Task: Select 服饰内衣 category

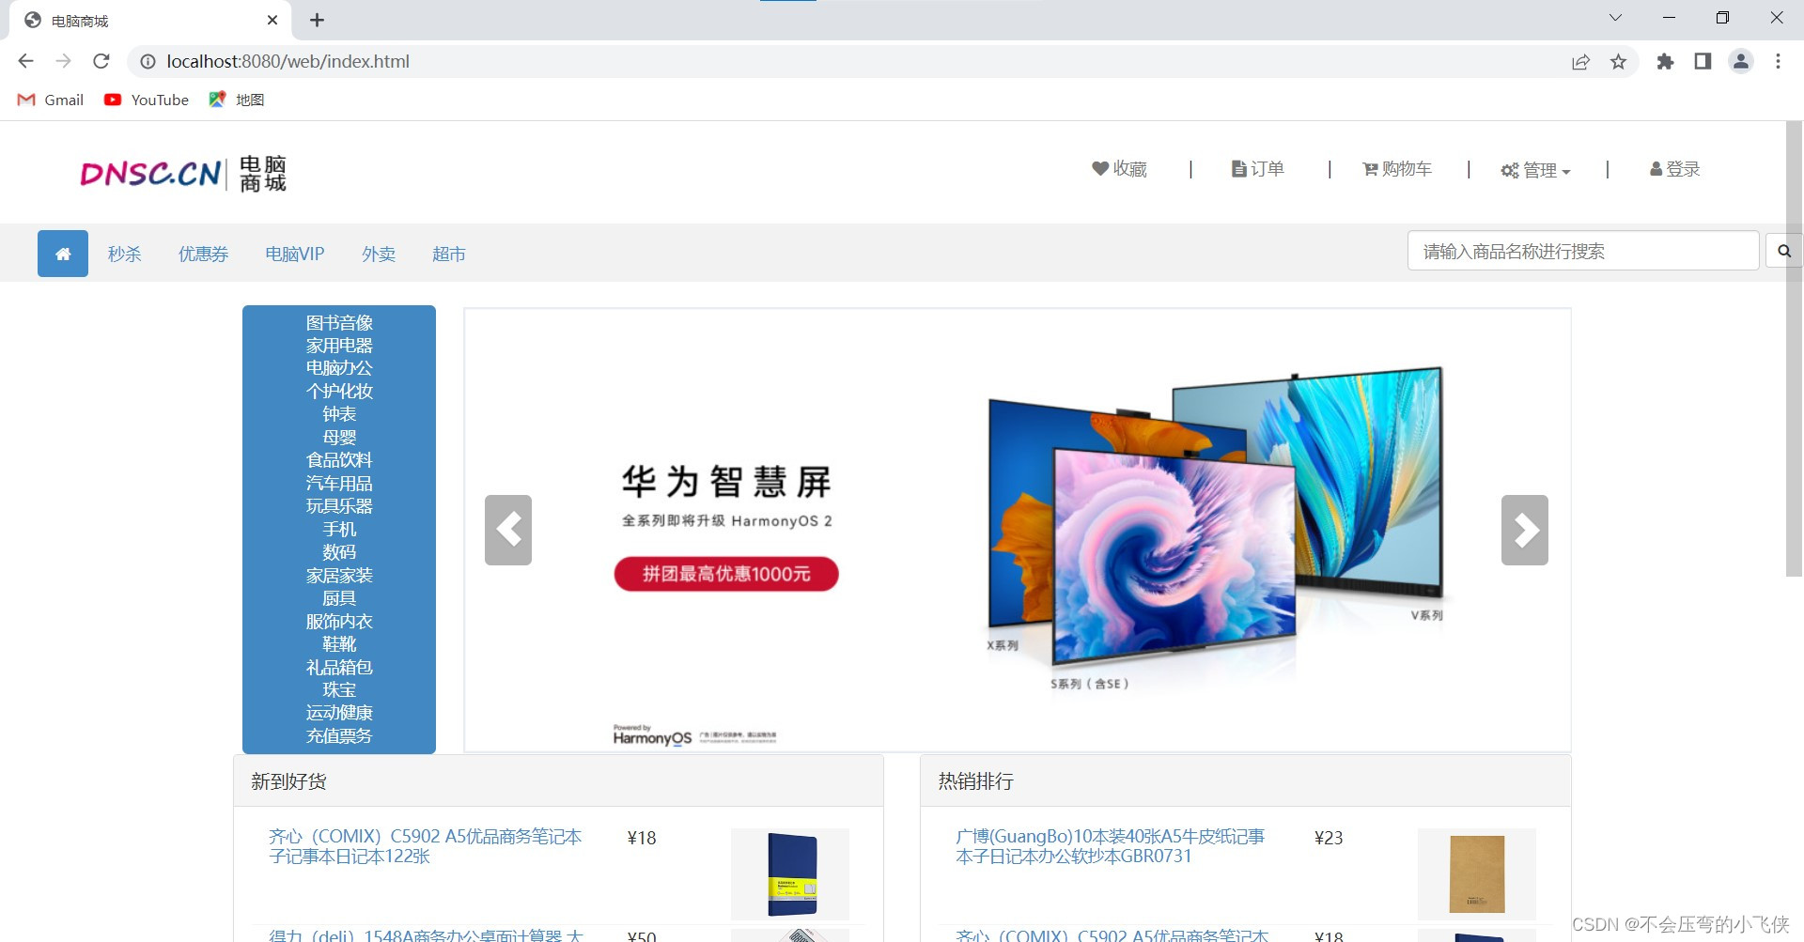Action: coord(339,622)
